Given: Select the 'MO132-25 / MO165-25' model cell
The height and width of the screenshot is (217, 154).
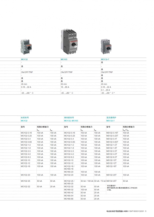Looking at the screenshot, I should click(69, 182).
